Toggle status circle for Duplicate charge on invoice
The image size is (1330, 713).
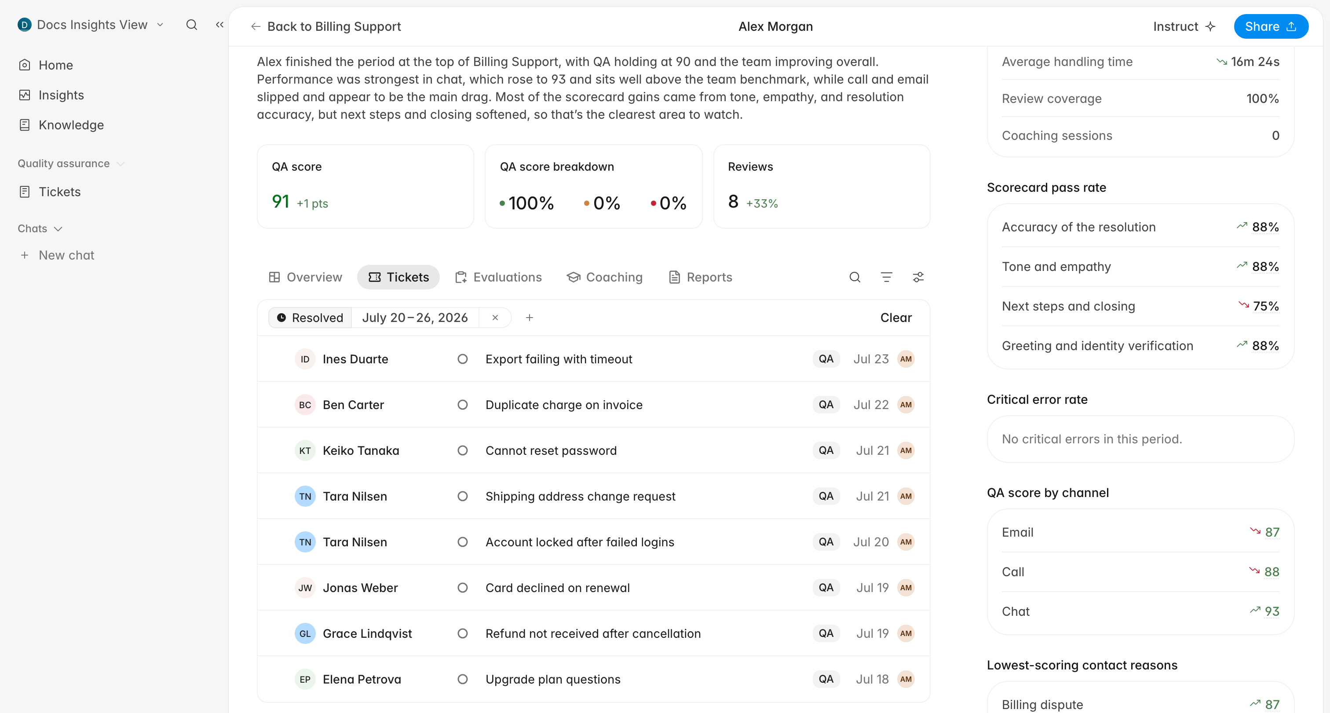click(x=463, y=405)
